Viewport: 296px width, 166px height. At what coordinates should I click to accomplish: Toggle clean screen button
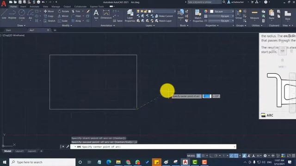289,156
